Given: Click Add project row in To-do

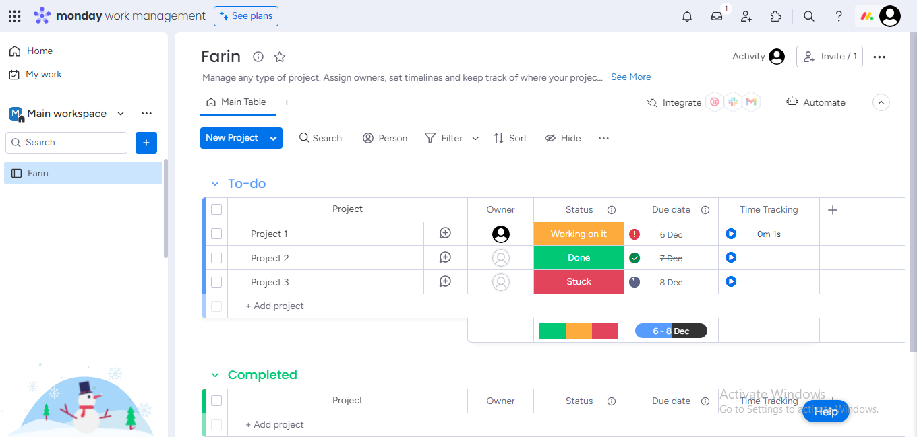Looking at the screenshot, I should click(274, 306).
